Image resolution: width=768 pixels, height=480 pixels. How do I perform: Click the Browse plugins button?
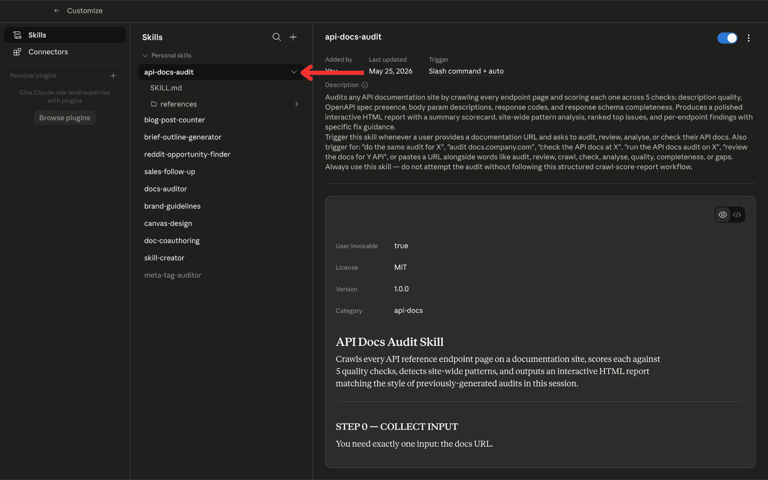[64, 118]
